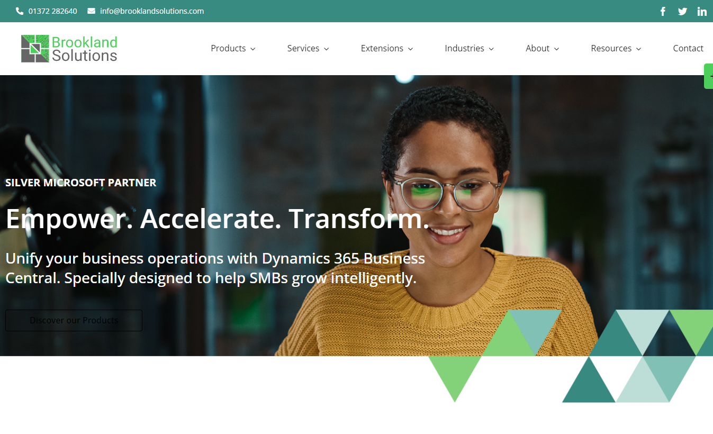This screenshot has height=434, width=713.
Task: Call the 01372 282640 phone link
Action: click(52, 11)
